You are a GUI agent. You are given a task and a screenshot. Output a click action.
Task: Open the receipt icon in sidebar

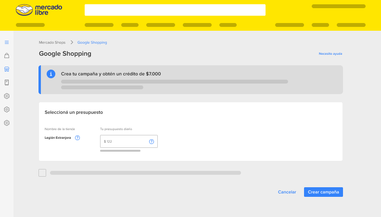7,83
